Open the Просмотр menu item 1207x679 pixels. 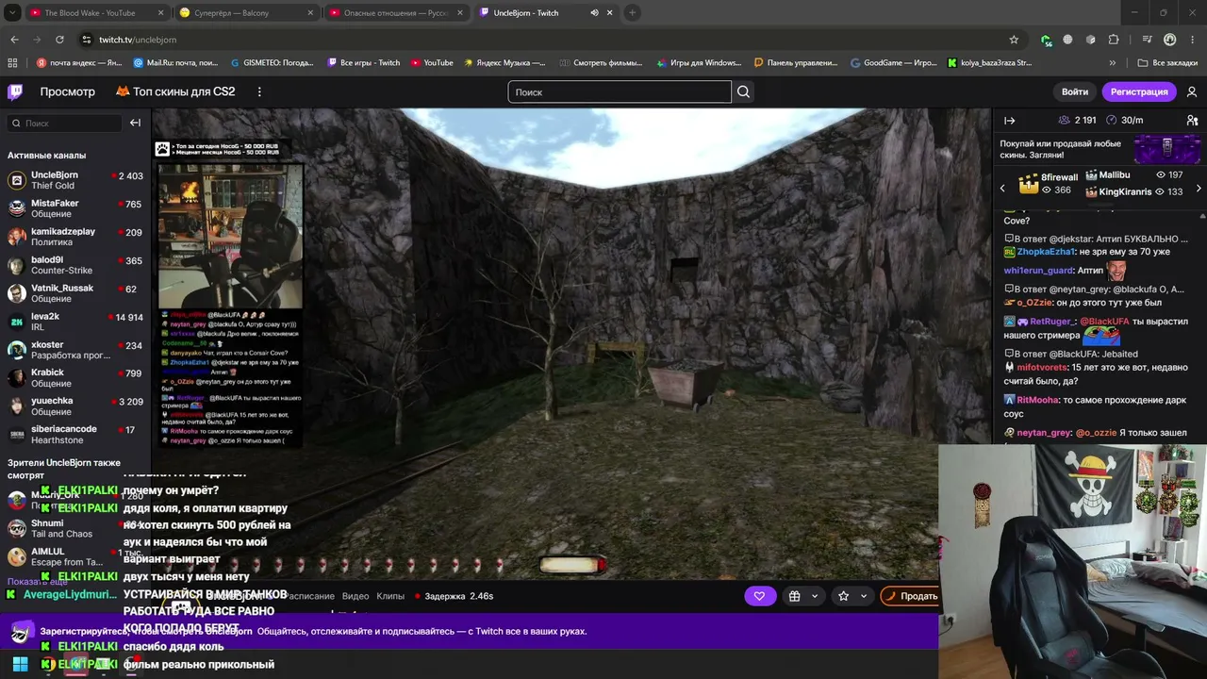click(x=67, y=91)
